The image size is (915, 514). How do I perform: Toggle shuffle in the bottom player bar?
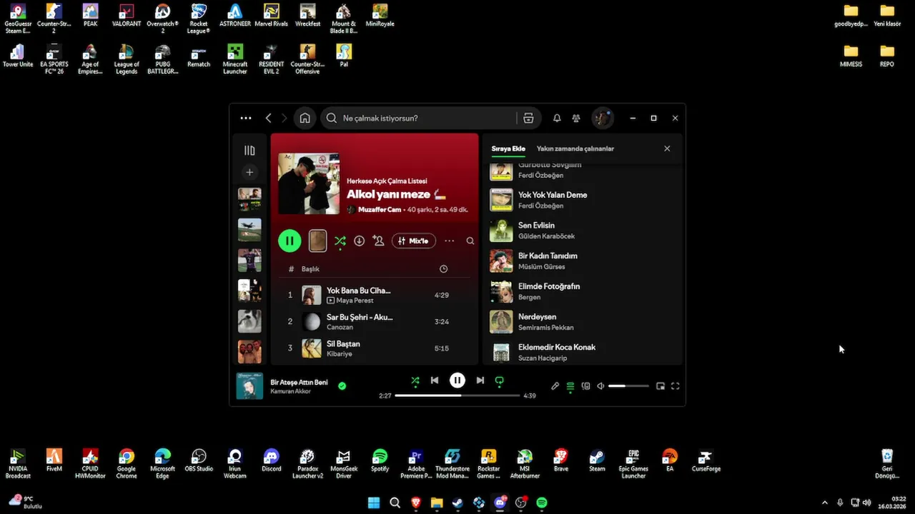(415, 381)
